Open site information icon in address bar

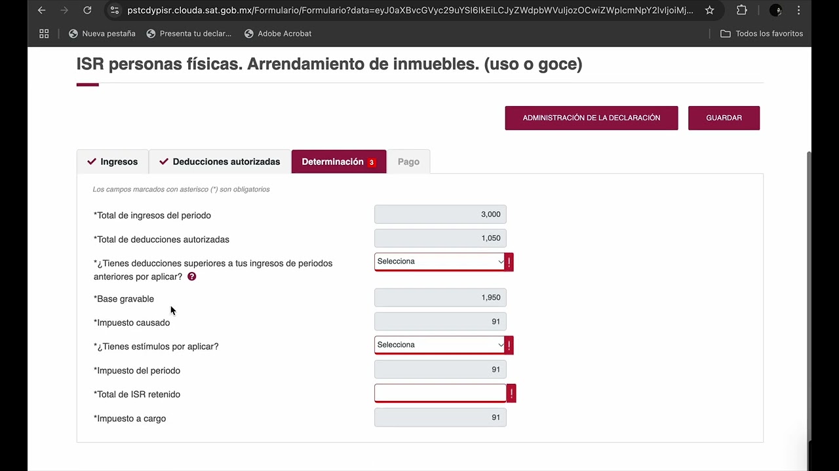115,10
